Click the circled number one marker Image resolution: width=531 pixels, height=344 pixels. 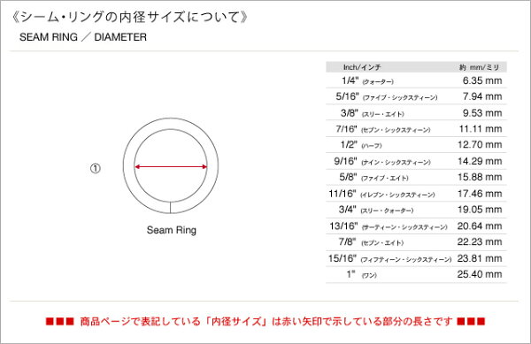pos(96,168)
